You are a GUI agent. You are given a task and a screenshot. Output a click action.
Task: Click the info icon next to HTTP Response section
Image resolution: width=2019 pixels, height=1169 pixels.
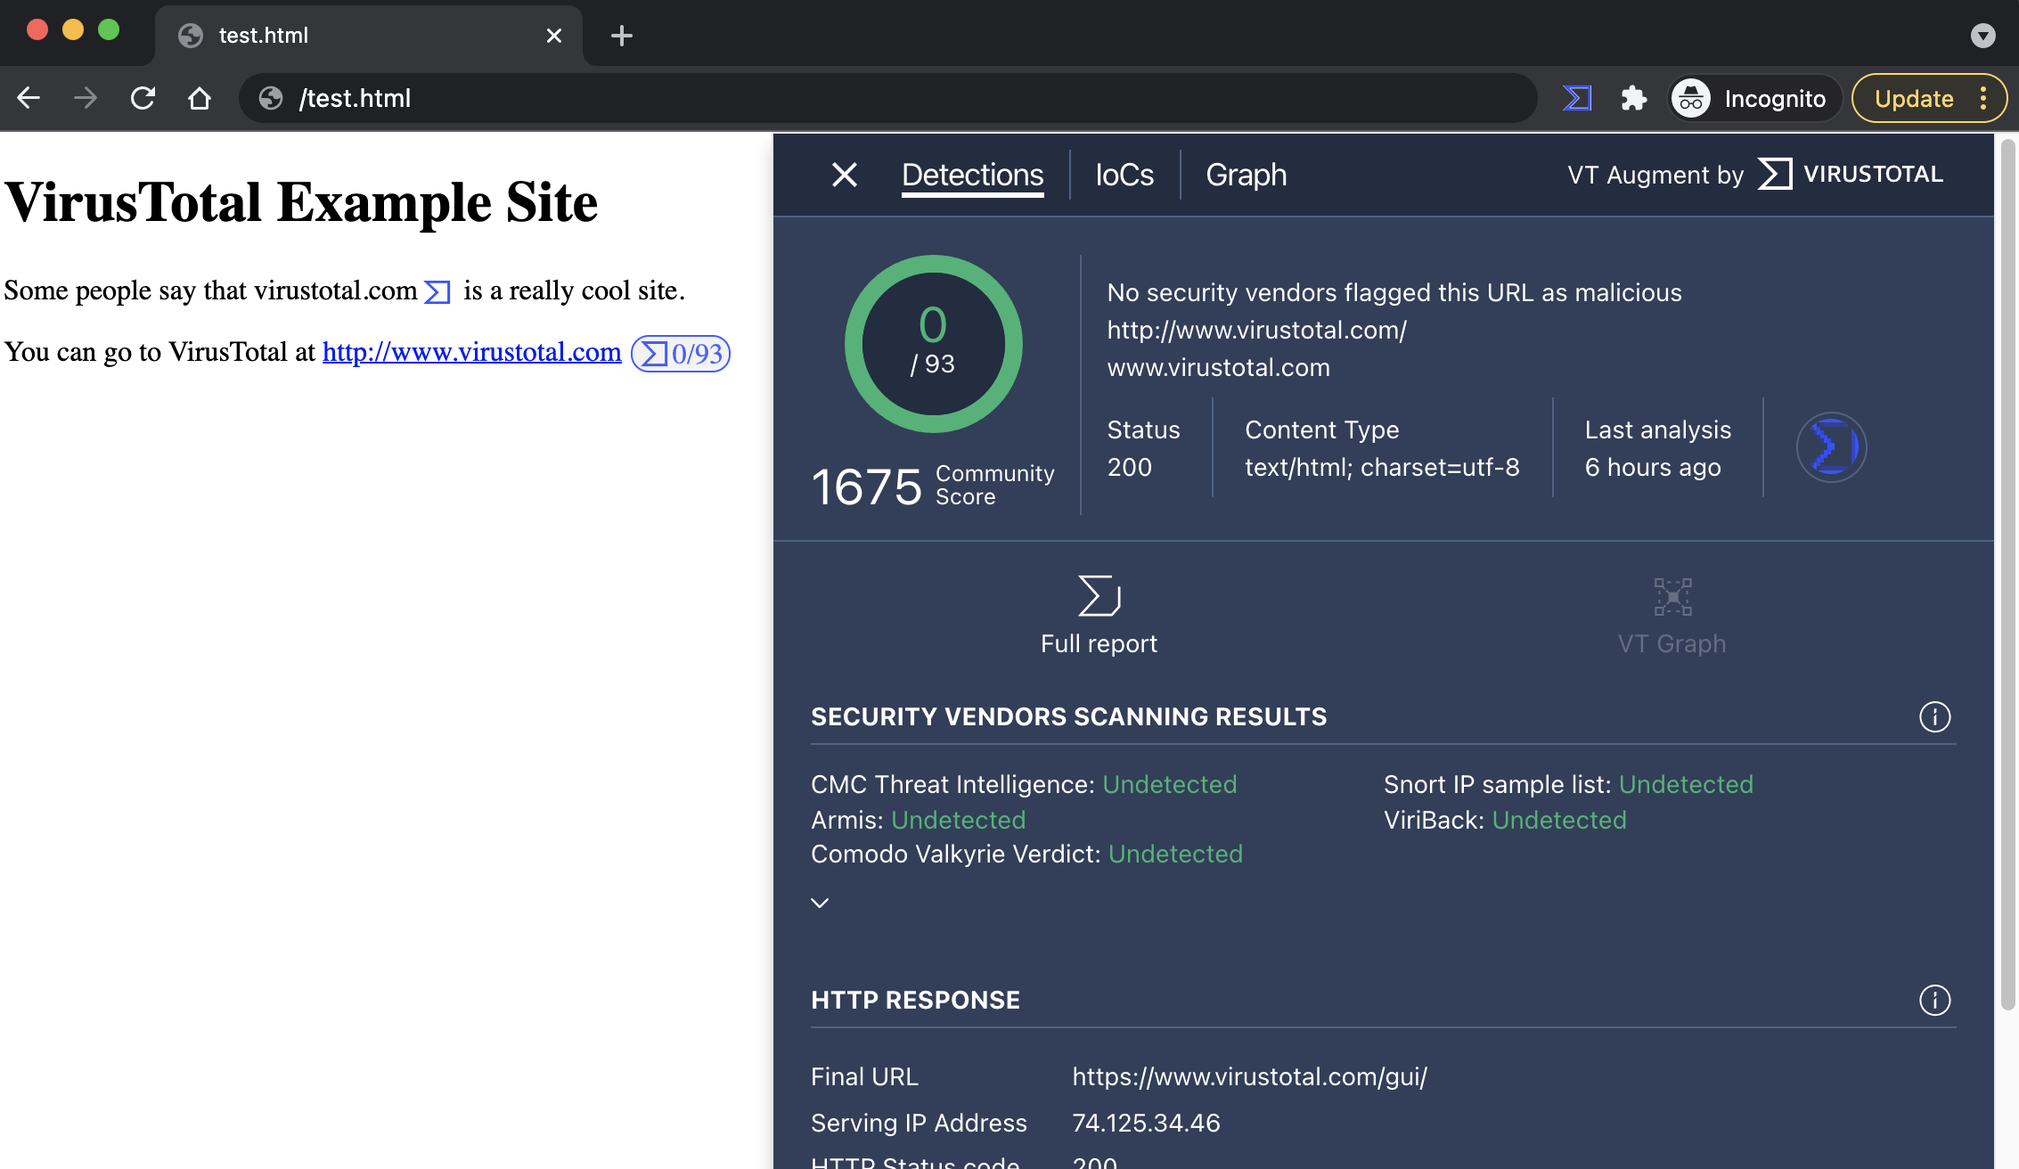[1934, 999]
